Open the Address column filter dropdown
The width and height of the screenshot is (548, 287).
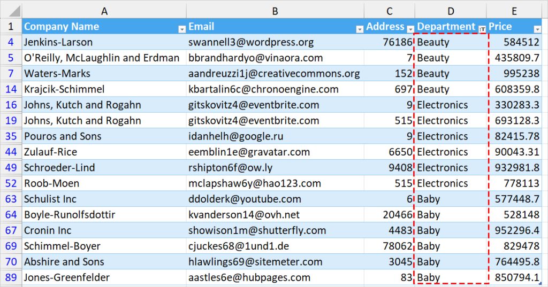410,29
